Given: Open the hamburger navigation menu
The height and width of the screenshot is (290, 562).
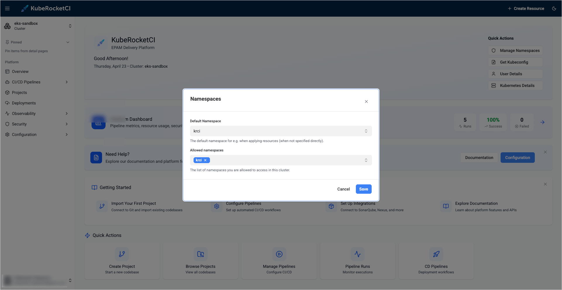Looking at the screenshot, I should pyautogui.click(x=8, y=8).
